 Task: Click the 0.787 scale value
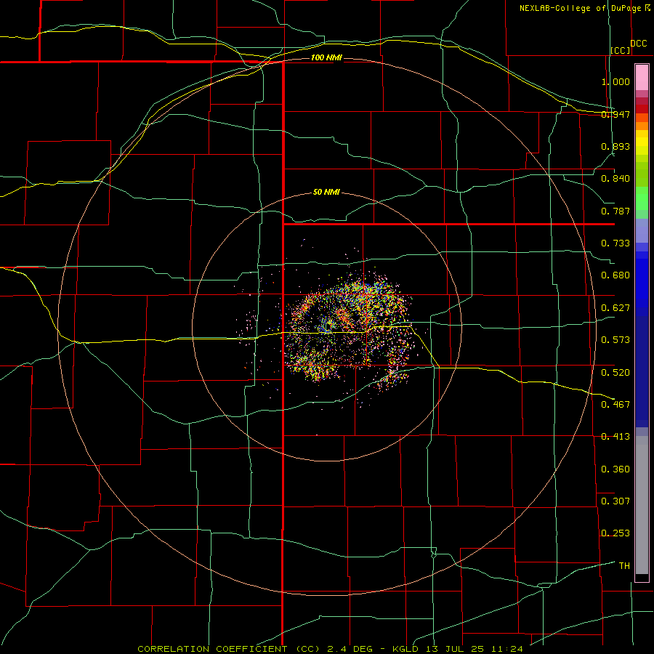click(615, 211)
